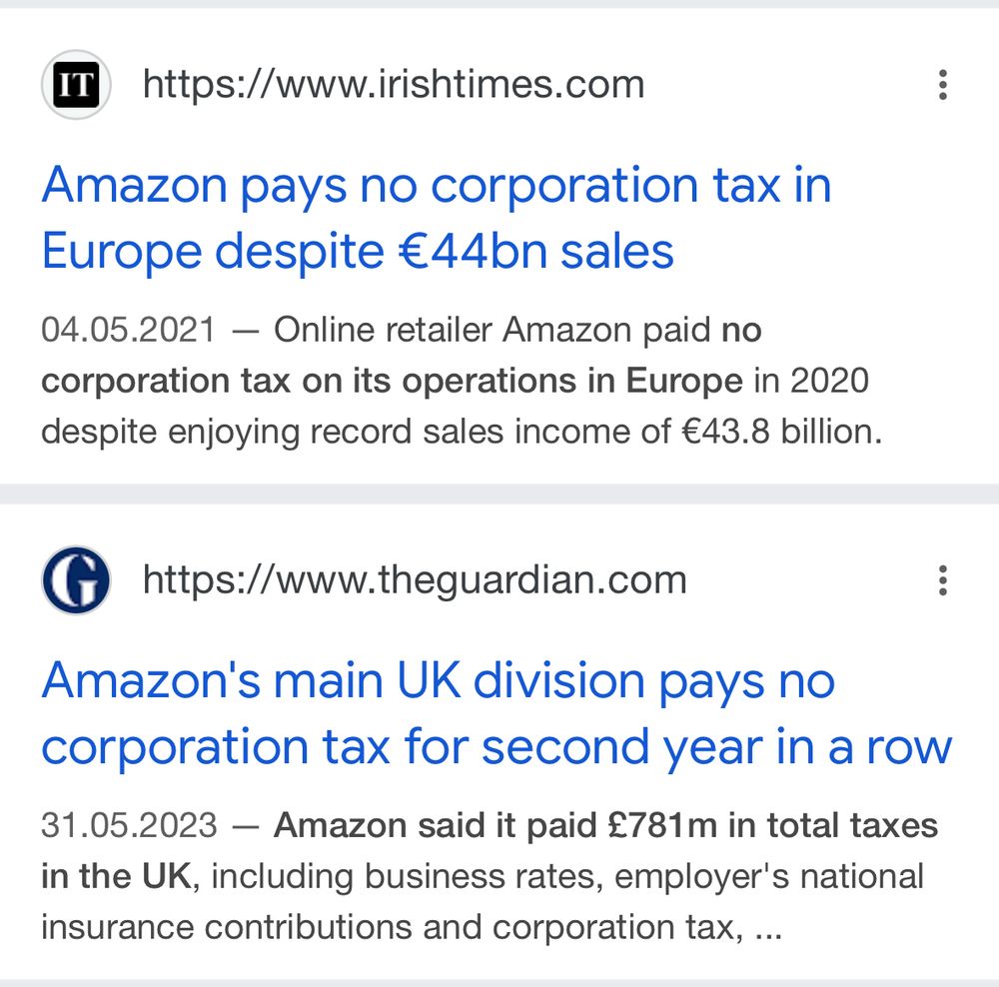Click the https://www.irishtimes.com URL
Viewport: 999px width, 987px height.
[394, 84]
